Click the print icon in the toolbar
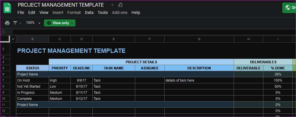296x117 pixels. [x=7, y=23]
